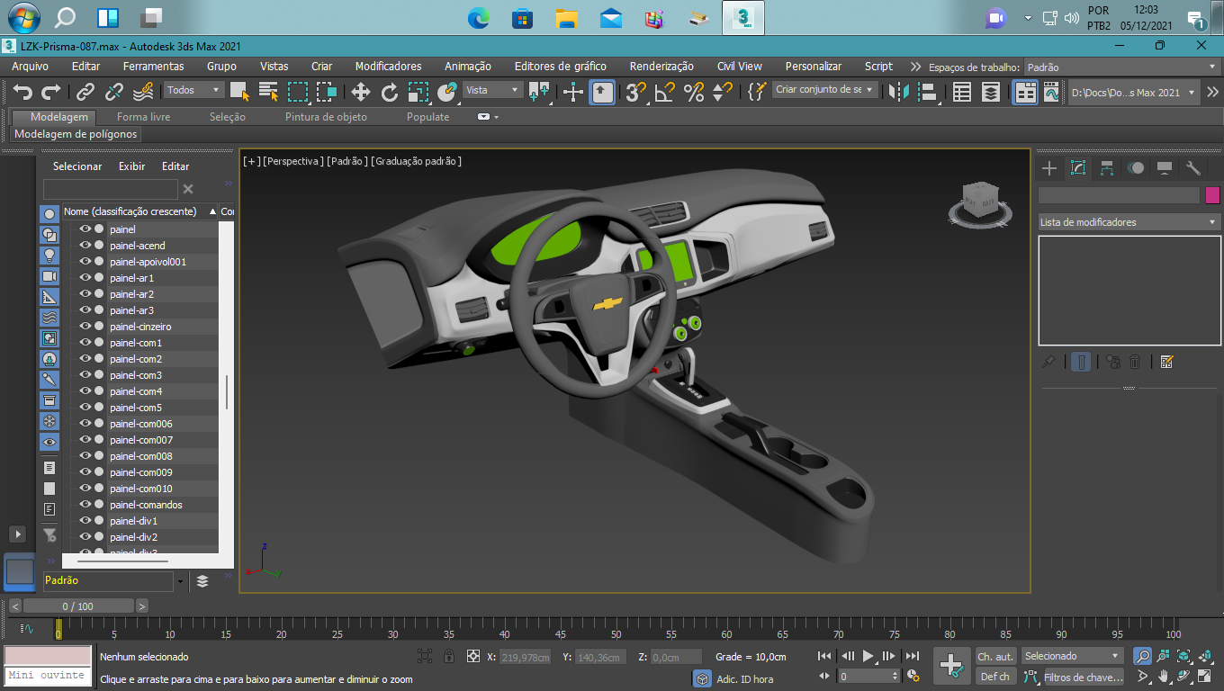Pick the Rectangular Selection Region tool
Screen dimensions: 1224x691
[298, 92]
